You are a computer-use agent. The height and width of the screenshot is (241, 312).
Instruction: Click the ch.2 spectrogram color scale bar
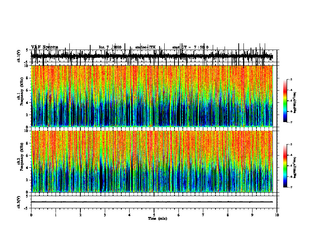(x=285, y=166)
